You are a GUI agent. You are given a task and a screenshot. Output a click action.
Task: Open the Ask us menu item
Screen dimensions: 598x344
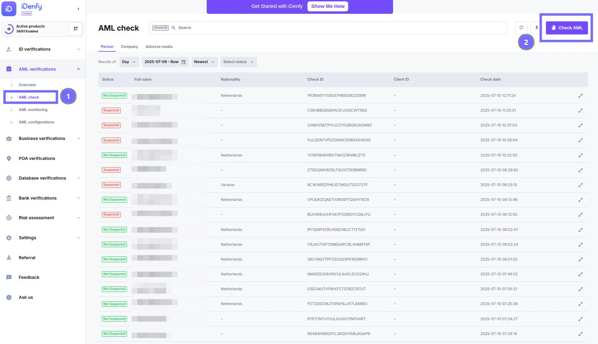pyautogui.click(x=26, y=297)
